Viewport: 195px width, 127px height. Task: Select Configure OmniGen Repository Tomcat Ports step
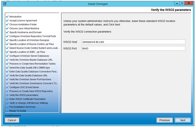pyautogui.click(x=33, y=36)
